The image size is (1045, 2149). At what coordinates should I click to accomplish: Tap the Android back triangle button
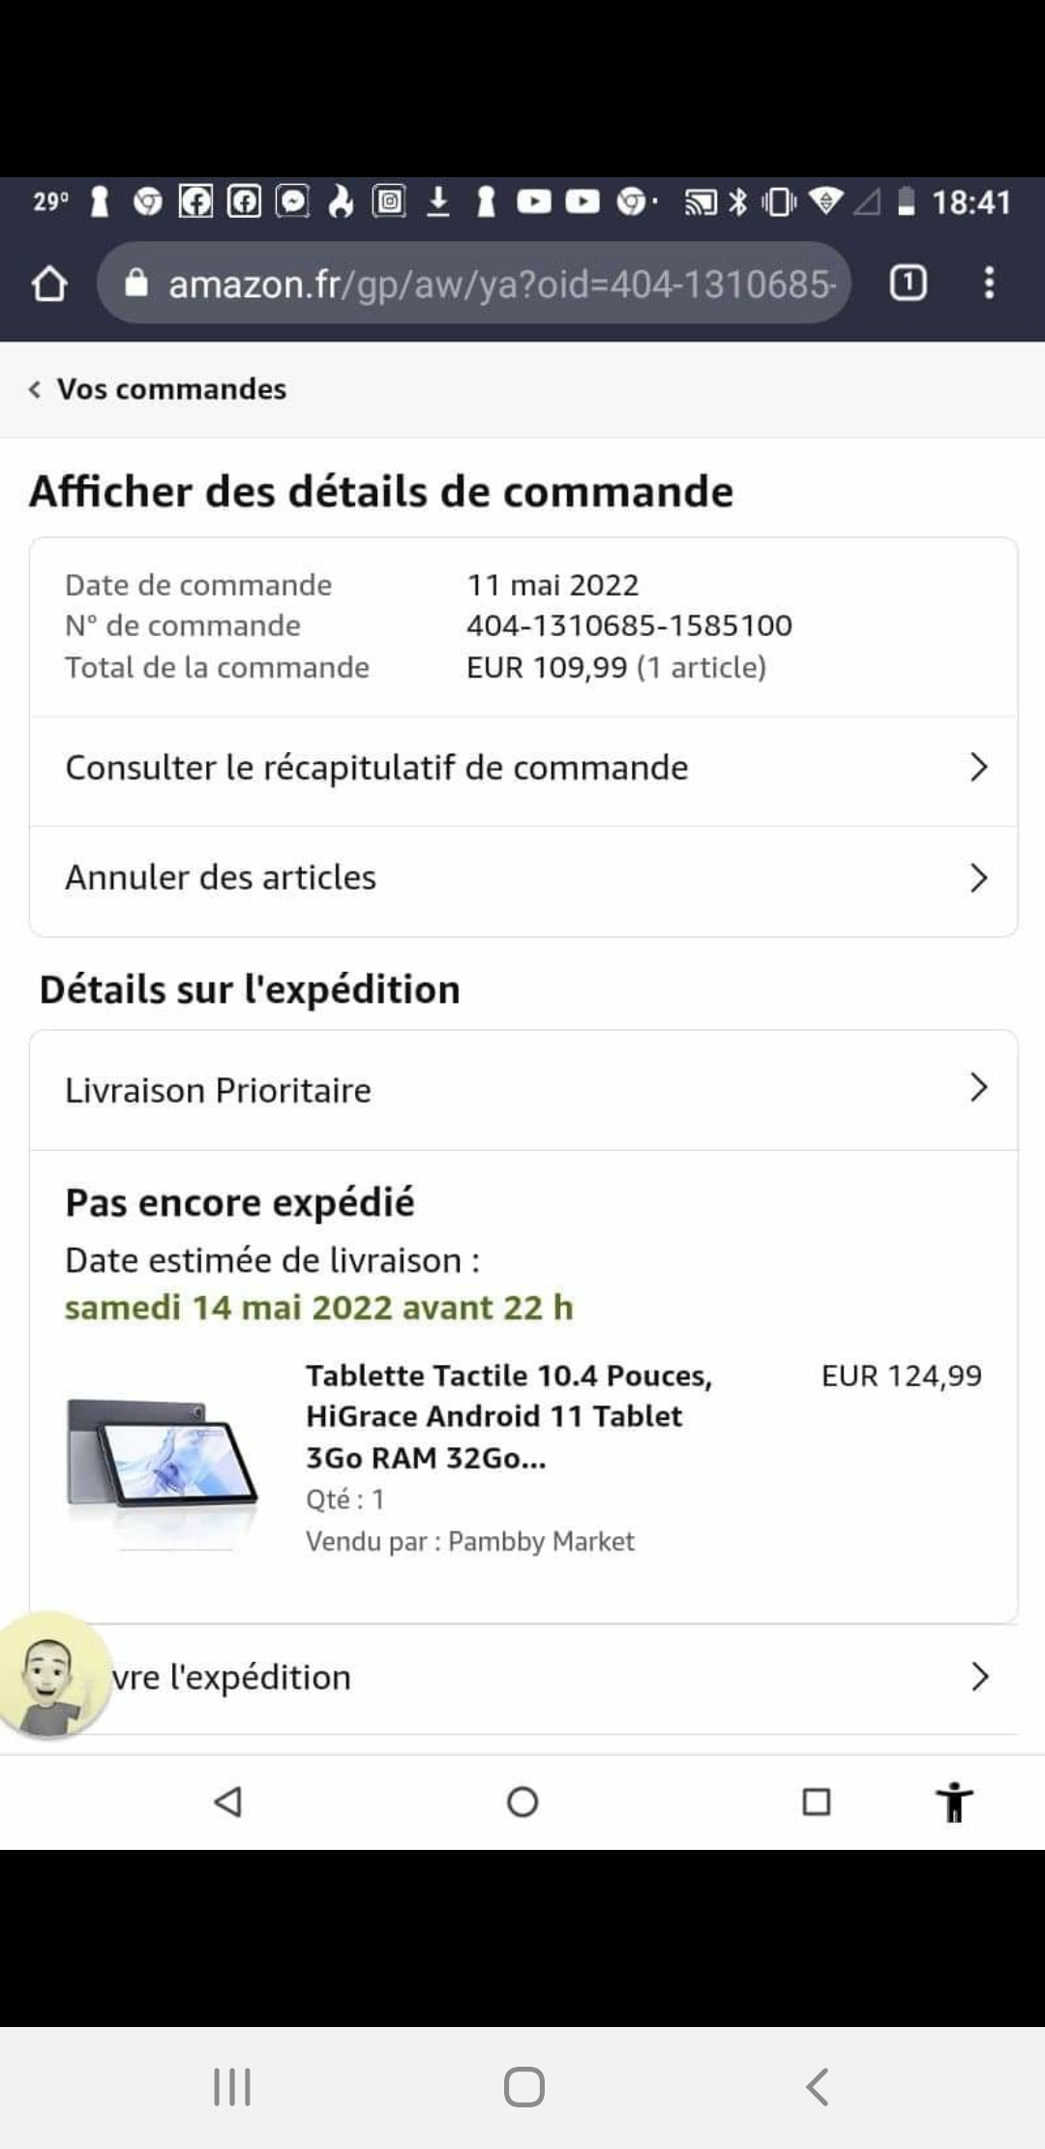228,1801
